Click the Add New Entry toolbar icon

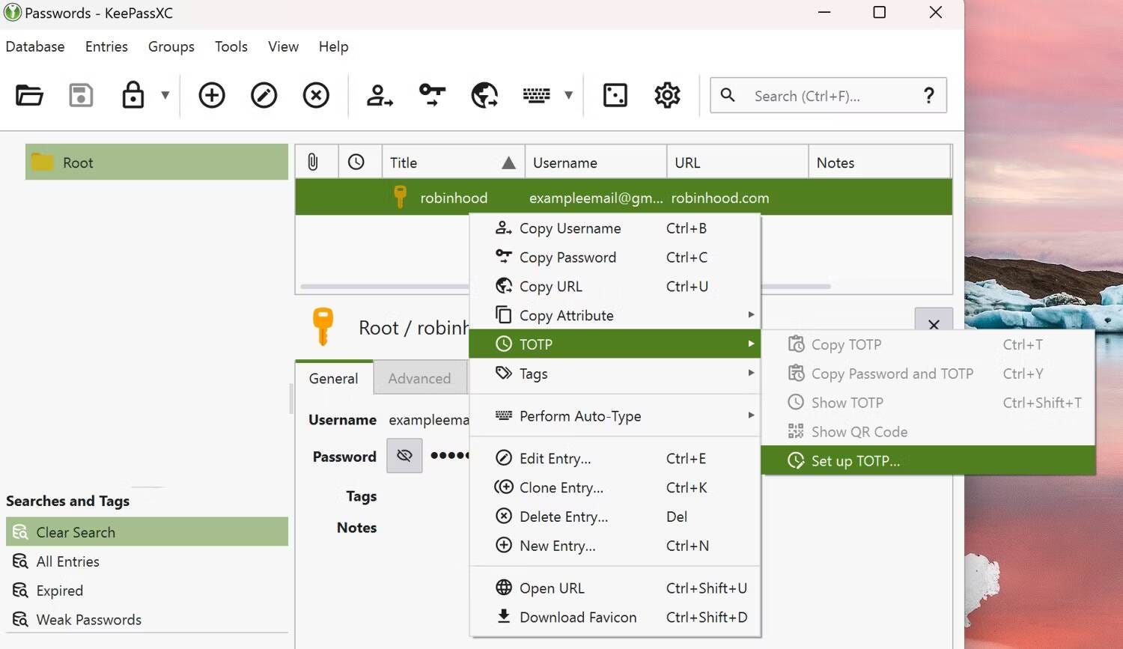[212, 96]
